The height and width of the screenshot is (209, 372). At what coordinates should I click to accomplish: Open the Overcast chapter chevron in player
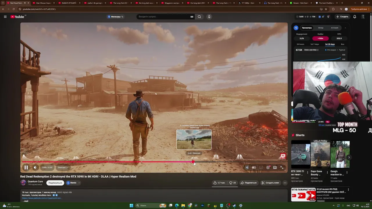[67, 167]
